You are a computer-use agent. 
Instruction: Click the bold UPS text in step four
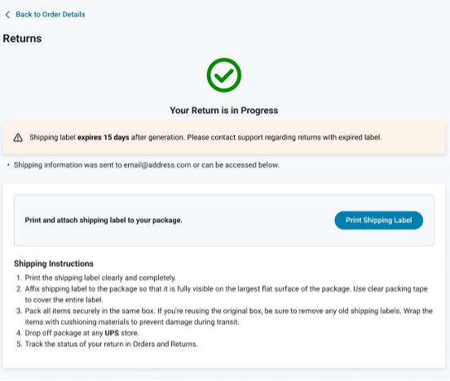(x=112, y=333)
